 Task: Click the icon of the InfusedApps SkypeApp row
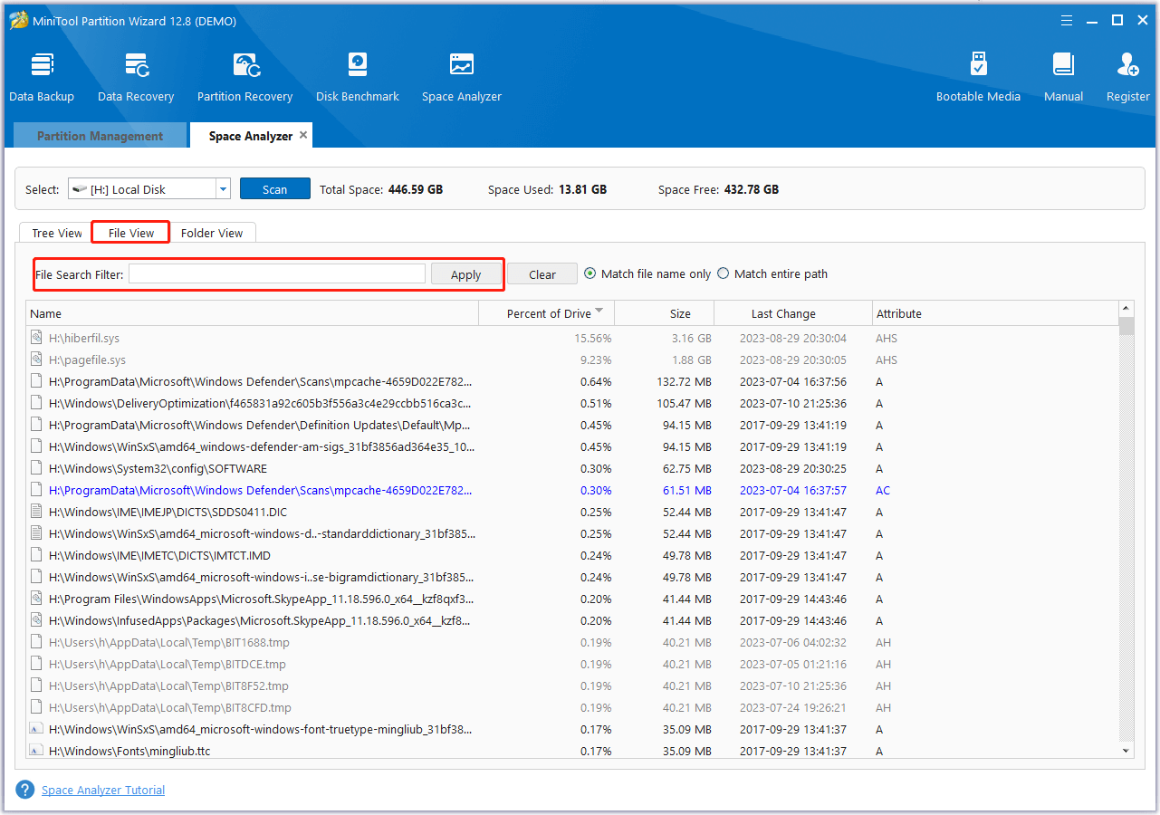(36, 620)
